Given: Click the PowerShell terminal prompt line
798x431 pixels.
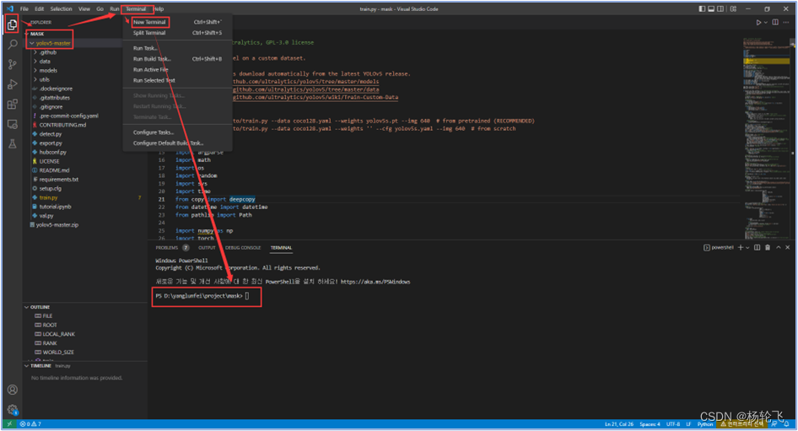Looking at the screenshot, I should click(202, 296).
